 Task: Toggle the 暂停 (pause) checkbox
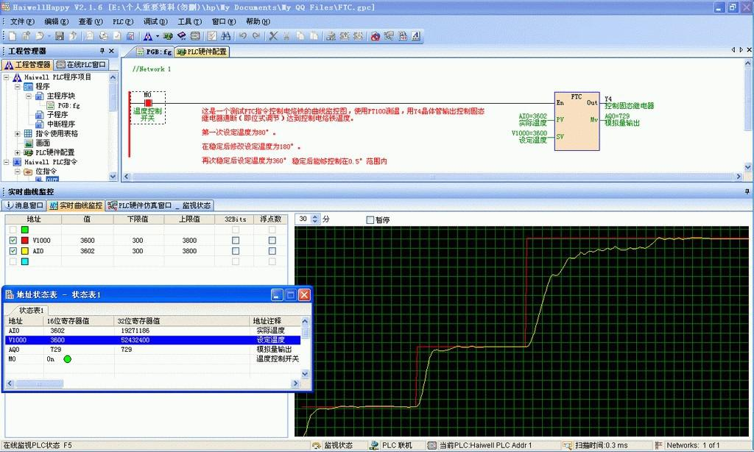click(x=370, y=219)
